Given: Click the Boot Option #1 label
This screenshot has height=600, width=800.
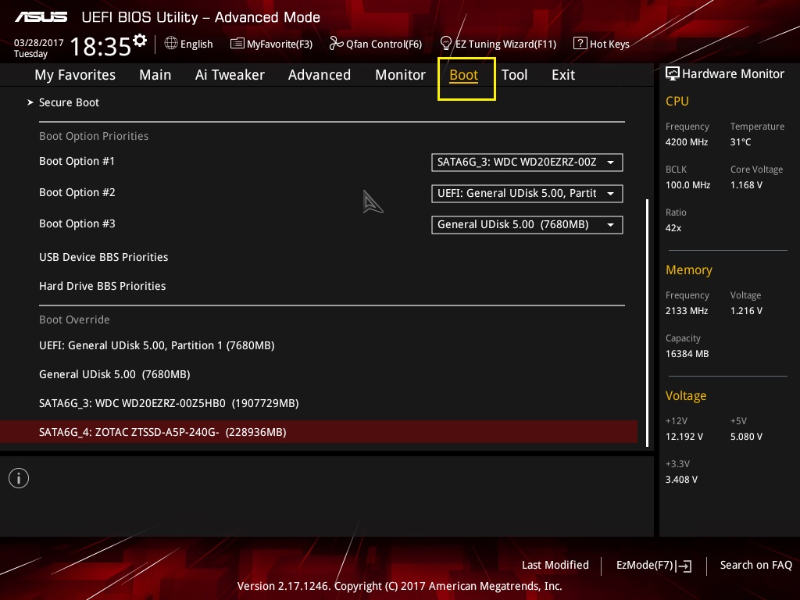Looking at the screenshot, I should (77, 161).
